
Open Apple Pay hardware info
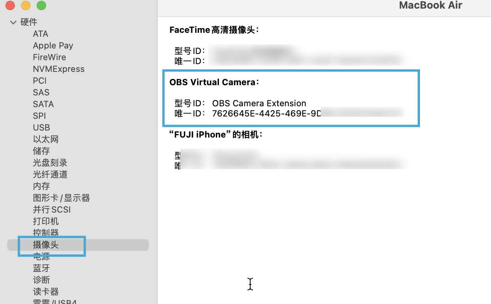point(53,46)
